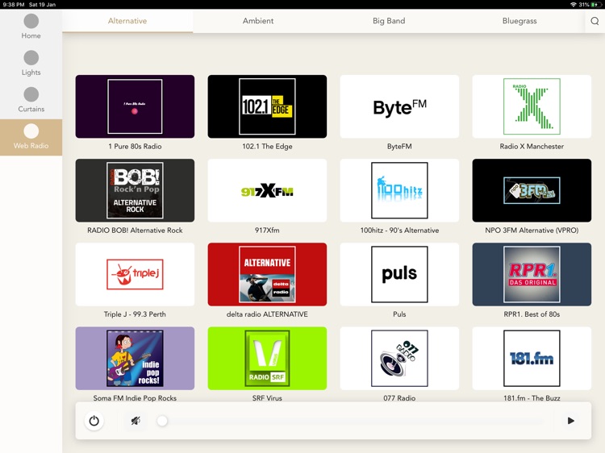Select the 100hitz 90's Alternative tile
This screenshot has height=453, width=605.
399,190
